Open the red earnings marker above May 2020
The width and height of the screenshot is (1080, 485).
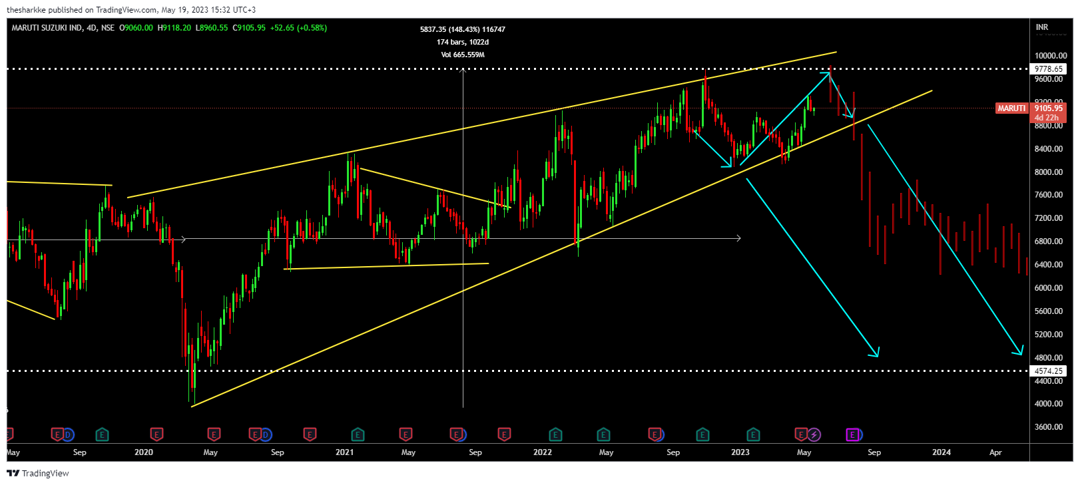pyautogui.click(x=214, y=434)
